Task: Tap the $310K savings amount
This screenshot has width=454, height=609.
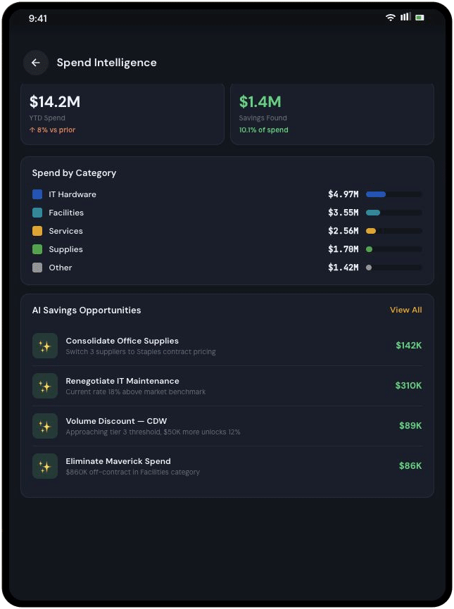Action: pyautogui.click(x=408, y=385)
